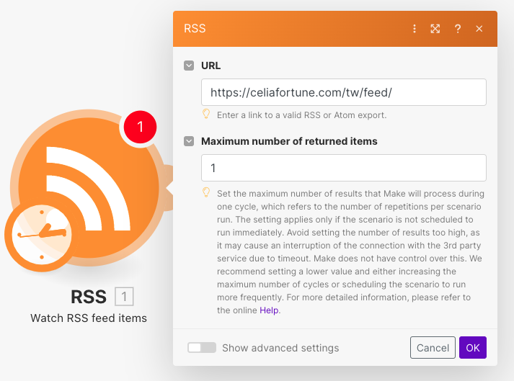Click the lightbulb hint under URL field

click(206, 114)
